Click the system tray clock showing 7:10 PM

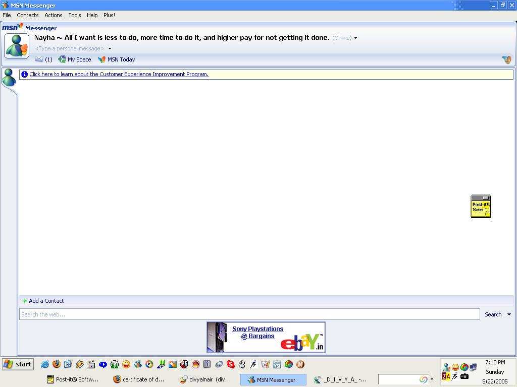pyautogui.click(x=495, y=362)
